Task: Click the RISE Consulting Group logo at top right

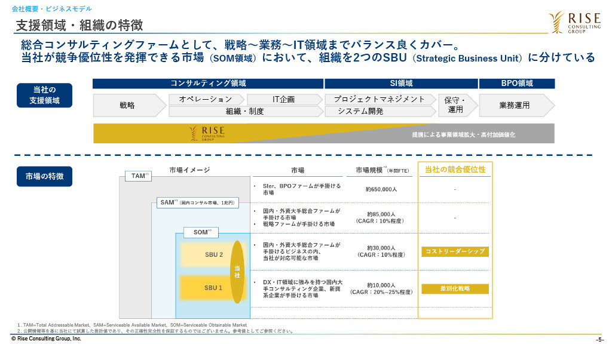Action: pos(574,22)
